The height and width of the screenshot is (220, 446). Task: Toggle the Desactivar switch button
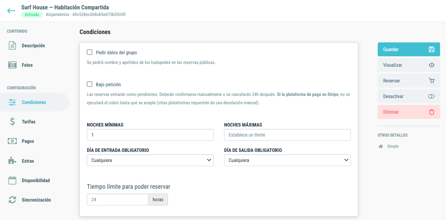[x=409, y=96]
